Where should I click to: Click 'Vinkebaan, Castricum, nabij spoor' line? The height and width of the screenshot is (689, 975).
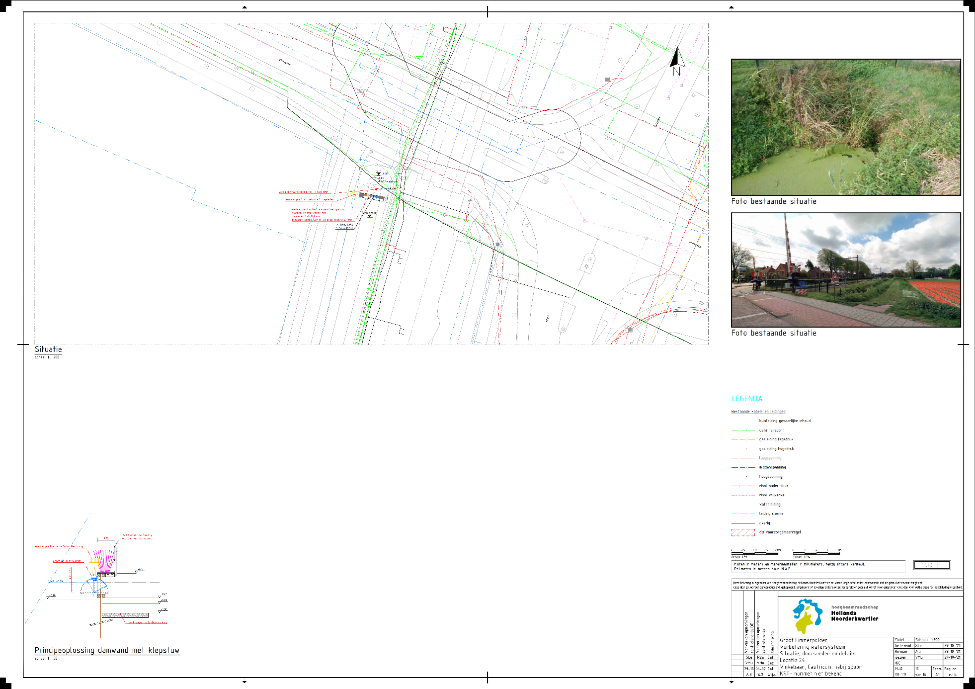pyautogui.click(x=820, y=667)
